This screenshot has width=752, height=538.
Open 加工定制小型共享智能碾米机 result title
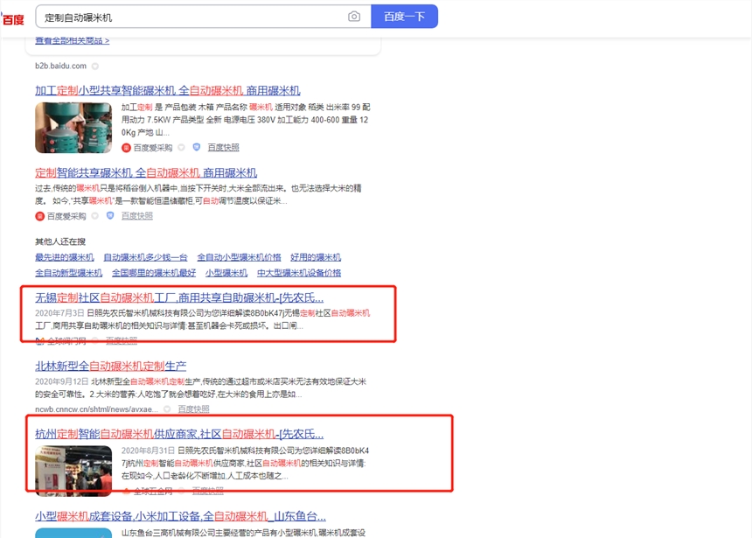(167, 91)
